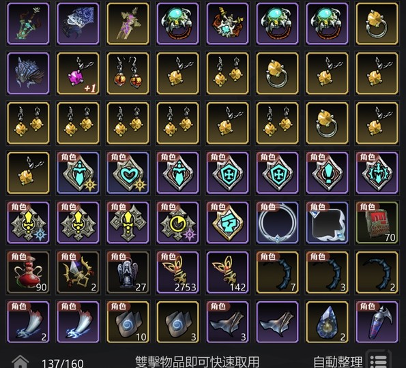406x368 pixels.
Task: Select the golden bow ornament with count 2
Action: pos(78,273)
